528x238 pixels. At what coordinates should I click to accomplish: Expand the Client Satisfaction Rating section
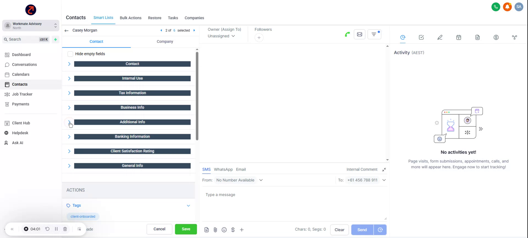coord(69,151)
